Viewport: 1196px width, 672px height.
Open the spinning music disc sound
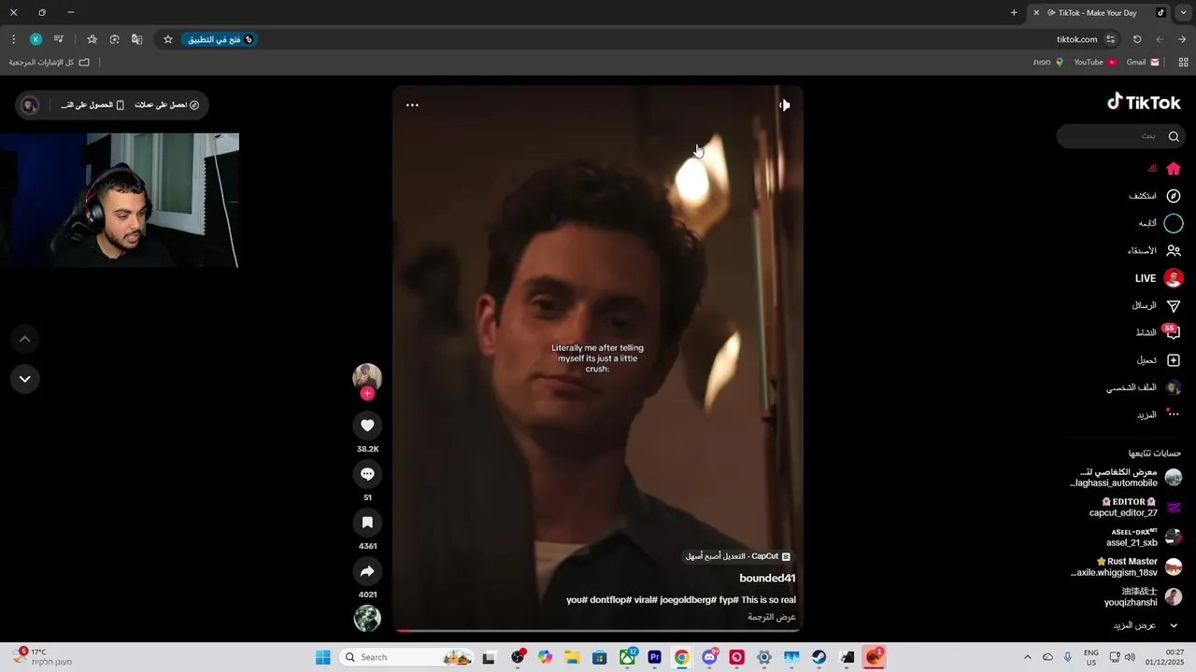(x=367, y=618)
